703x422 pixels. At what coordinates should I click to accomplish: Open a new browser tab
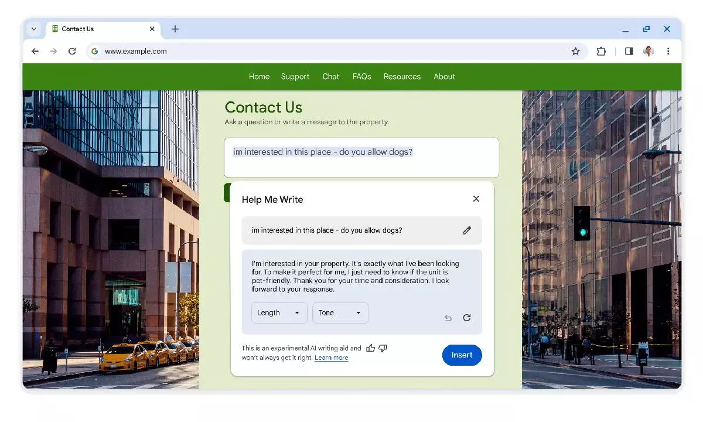[x=175, y=29]
